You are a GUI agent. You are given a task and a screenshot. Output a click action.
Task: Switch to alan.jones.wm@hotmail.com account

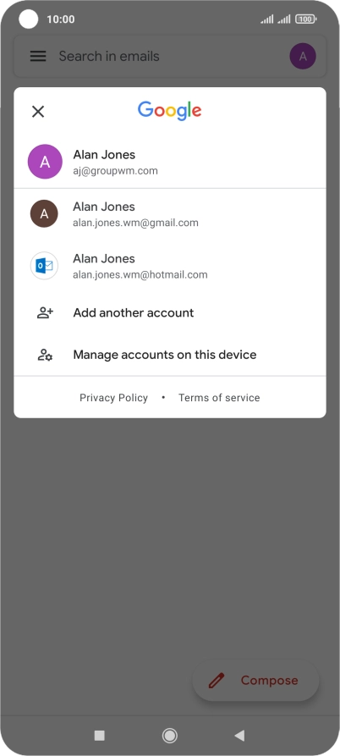170,266
